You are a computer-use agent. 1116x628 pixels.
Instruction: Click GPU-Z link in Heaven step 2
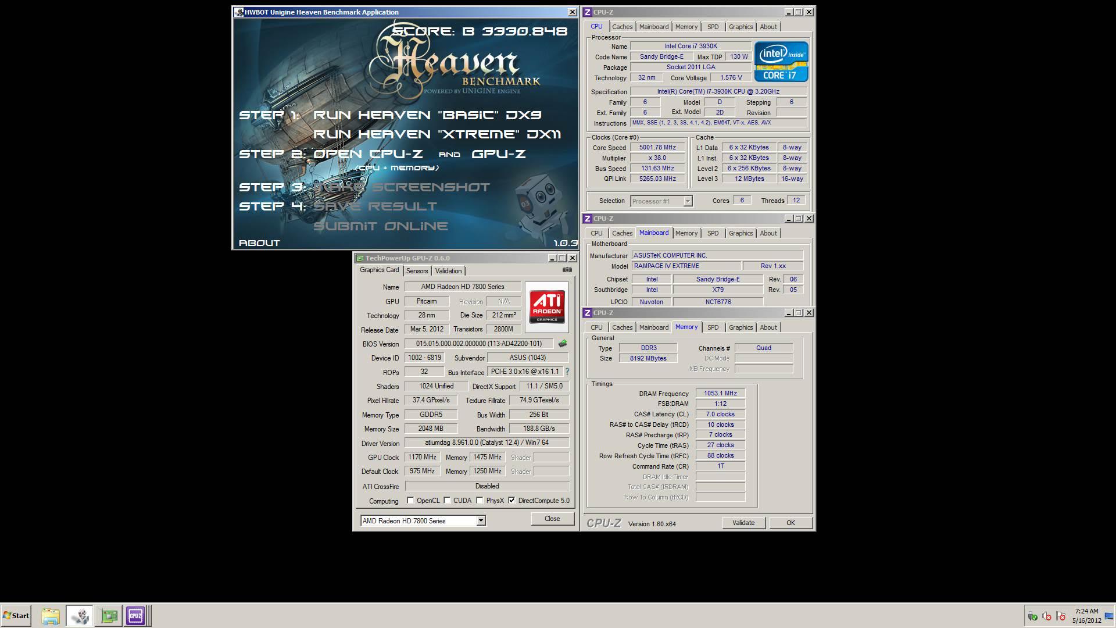498,154
